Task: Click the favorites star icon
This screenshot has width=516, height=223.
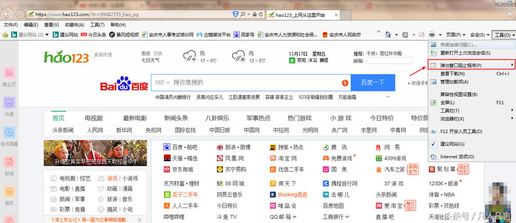Action: point(5,35)
